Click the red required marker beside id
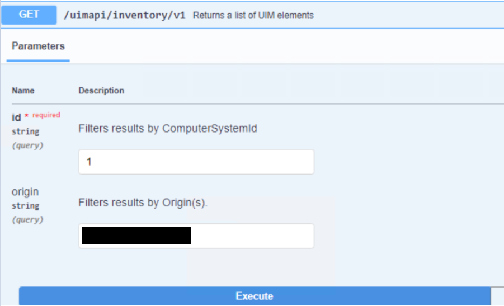This screenshot has height=306, width=504. (x=45, y=115)
